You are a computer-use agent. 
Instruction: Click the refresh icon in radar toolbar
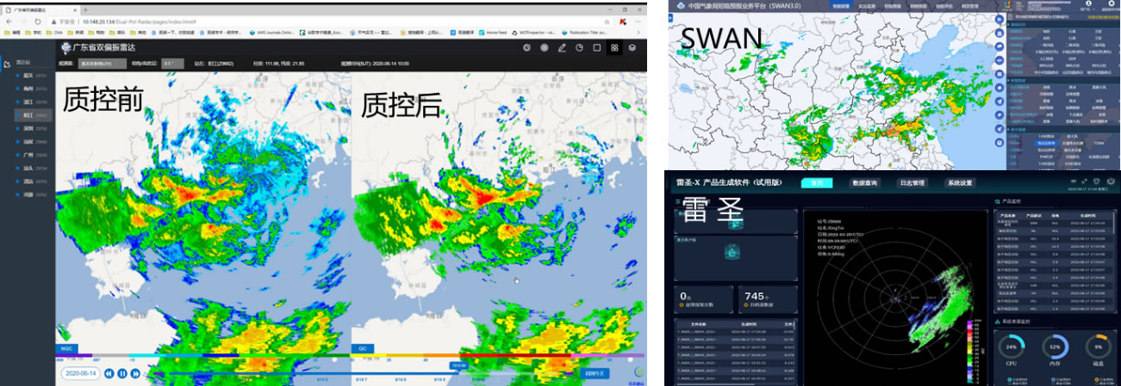pos(528,47)
